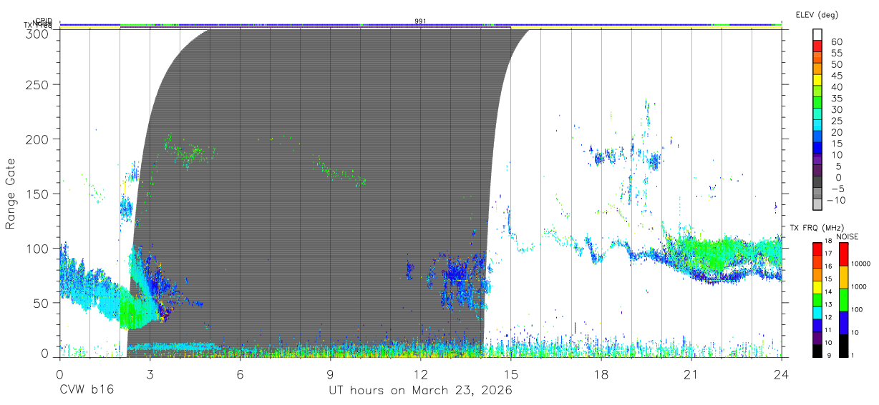The height and width of the screenshot is (405, 879).
Task: Select the white top swatch of ELEV colorbar
Action: coord(818,34)
